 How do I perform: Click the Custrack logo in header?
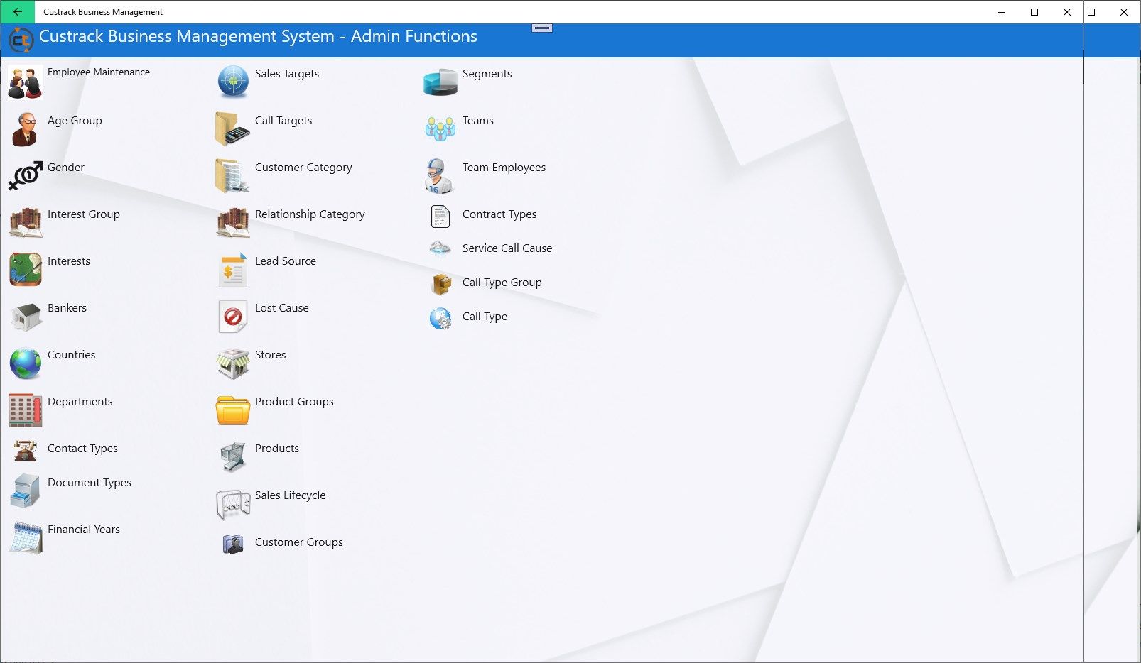pos(21,40)
